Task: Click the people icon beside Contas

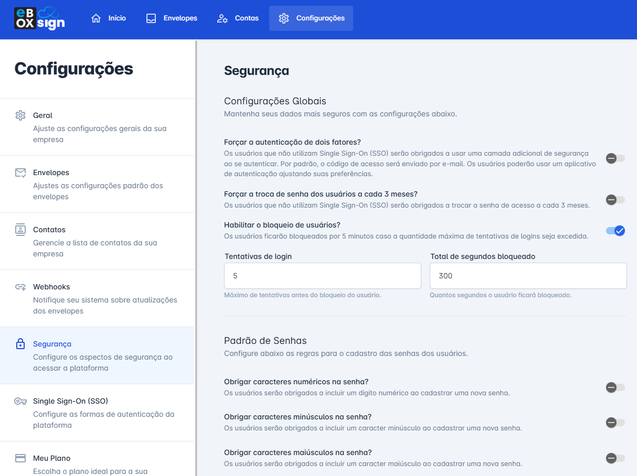Action: tap(223, 18)
